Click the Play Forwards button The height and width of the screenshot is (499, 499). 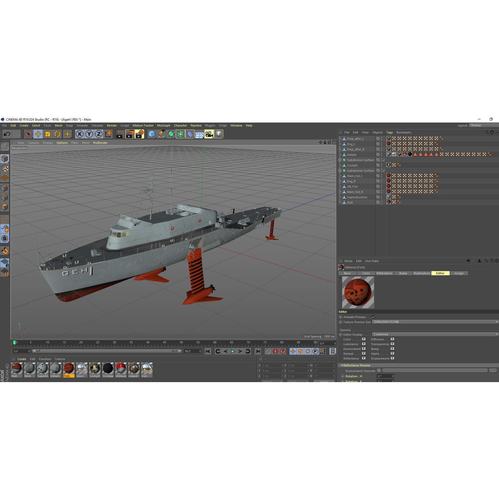point(232,351)
